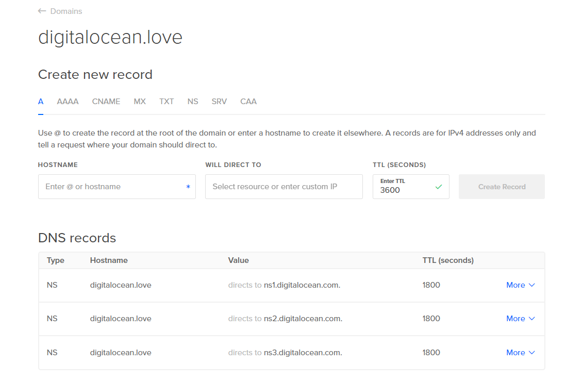Select the A record tab

(x=41, y=102)
